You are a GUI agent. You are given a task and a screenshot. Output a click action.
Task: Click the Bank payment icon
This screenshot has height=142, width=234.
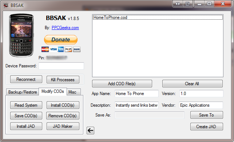(77, 49)
